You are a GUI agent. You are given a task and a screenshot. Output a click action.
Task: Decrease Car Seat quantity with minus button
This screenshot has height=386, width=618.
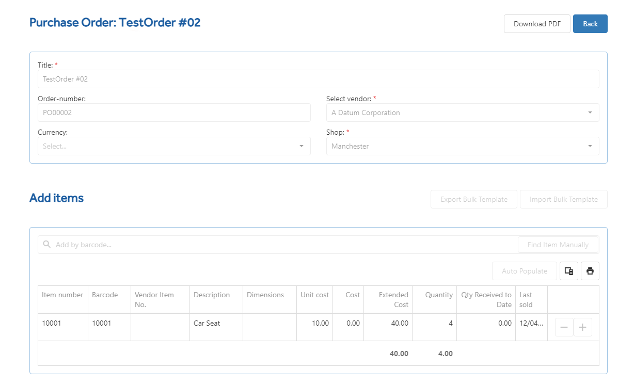click(x=564, y=327)
